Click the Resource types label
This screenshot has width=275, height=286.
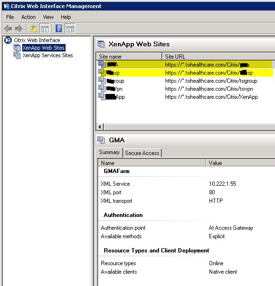[x=118, y=263]
